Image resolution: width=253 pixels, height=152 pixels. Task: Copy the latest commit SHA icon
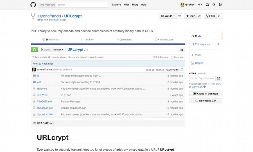(x=182, y=70)
